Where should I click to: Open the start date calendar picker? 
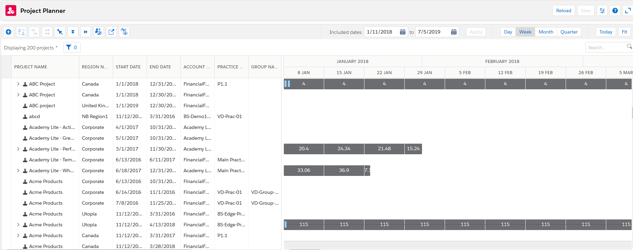(403, 32)
